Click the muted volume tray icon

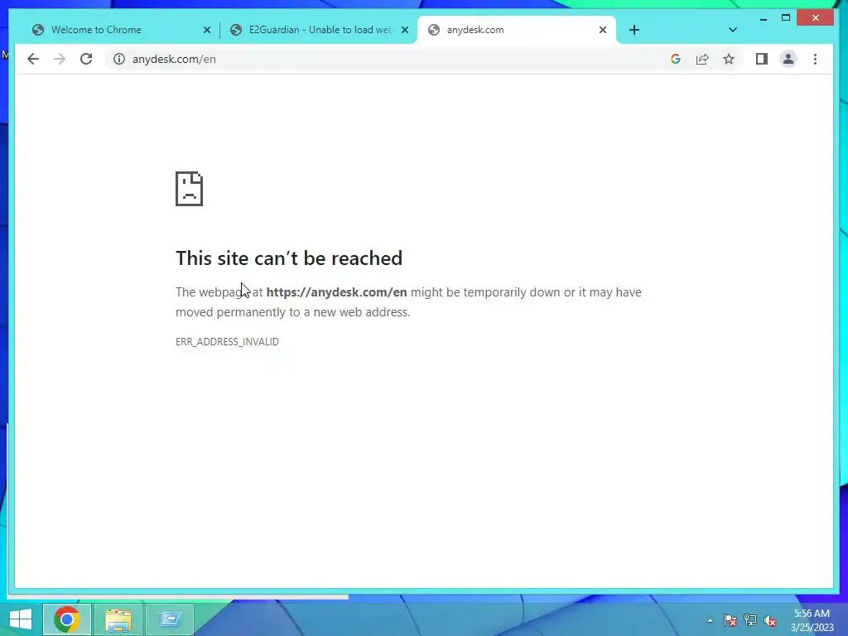coord(770,620)
